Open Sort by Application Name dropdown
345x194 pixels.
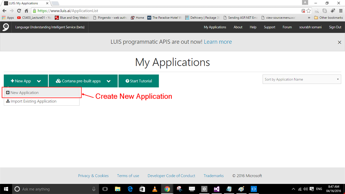click(302, 79)
